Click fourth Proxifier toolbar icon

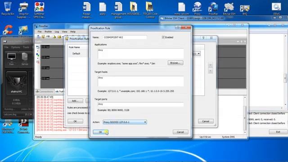[x=54, y=37]
